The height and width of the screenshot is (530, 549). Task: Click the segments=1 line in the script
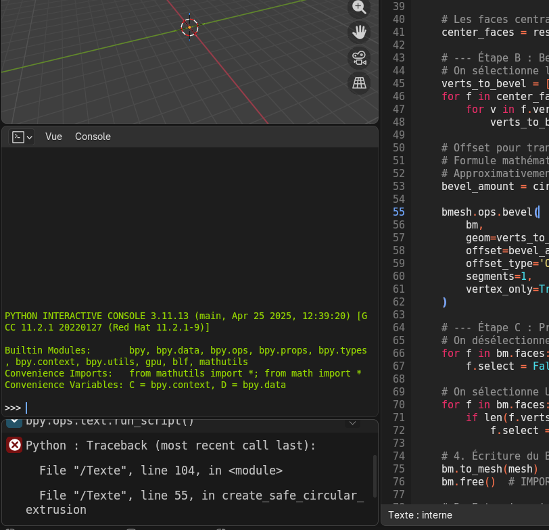(498, 276)
